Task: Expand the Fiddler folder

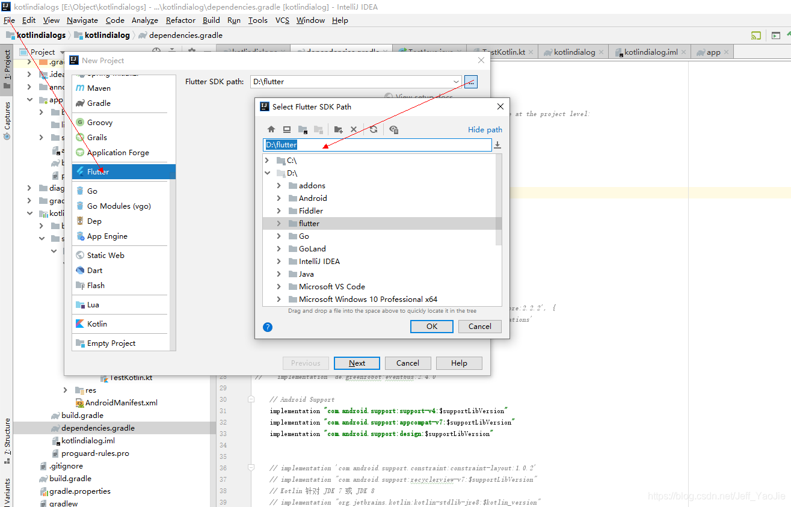Action: 279,211
